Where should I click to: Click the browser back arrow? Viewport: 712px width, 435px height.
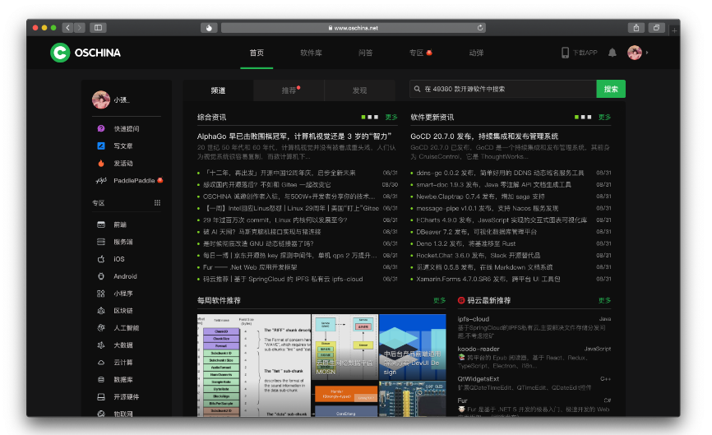pyautogui.click(x=67, y=28)
